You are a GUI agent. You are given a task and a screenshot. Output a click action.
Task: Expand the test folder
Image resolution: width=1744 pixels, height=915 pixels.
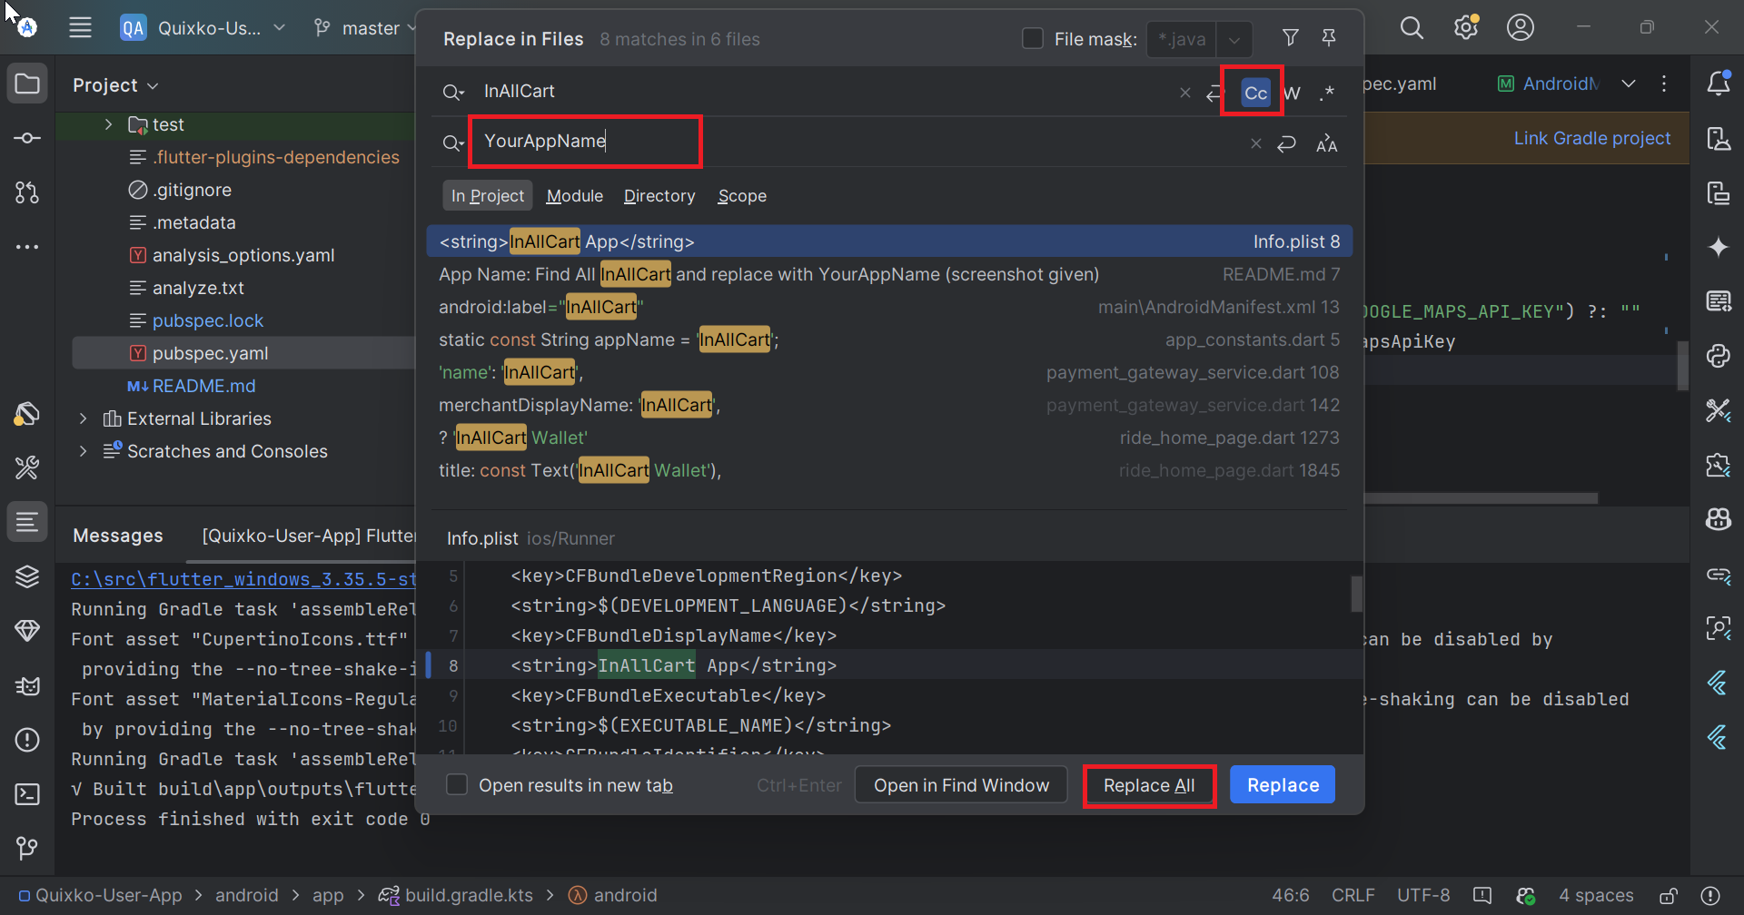(x=108, y=124)
